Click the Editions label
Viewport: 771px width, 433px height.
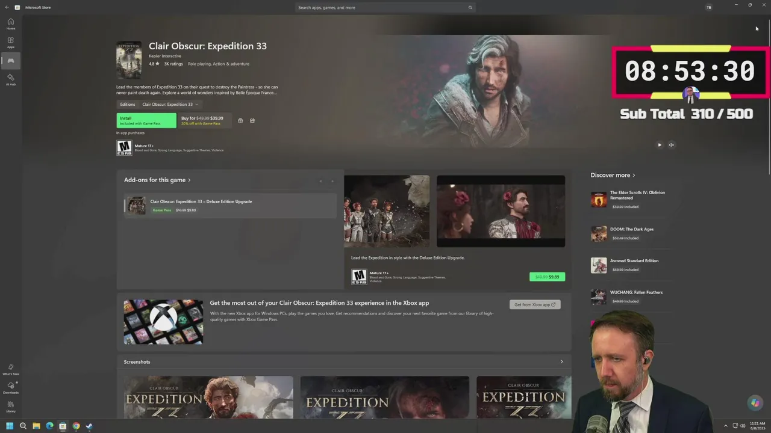(128, 104)
